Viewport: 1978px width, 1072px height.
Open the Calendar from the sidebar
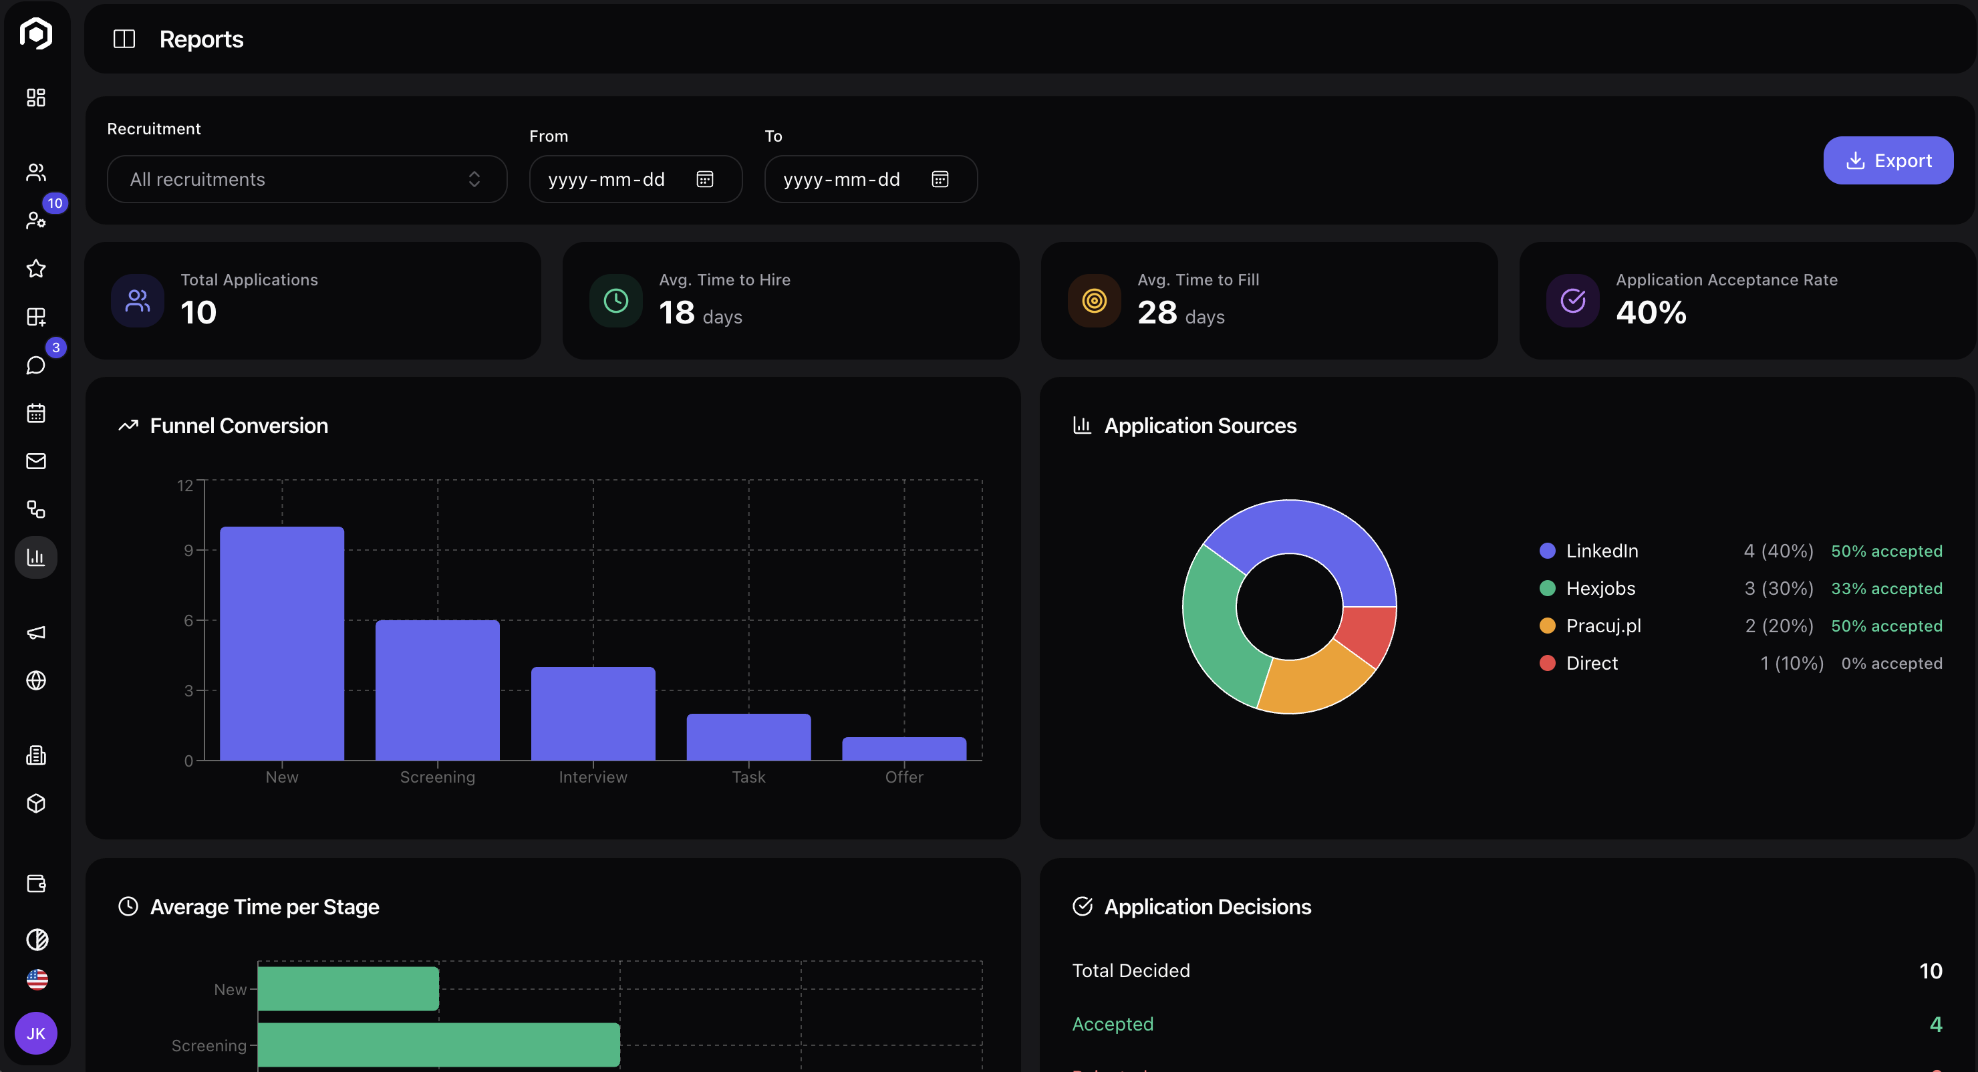(35, 412)
